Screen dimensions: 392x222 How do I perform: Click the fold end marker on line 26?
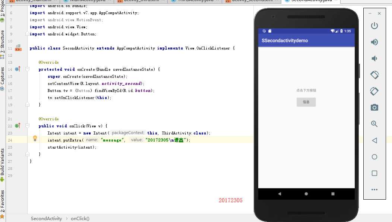tap(27, 154)
